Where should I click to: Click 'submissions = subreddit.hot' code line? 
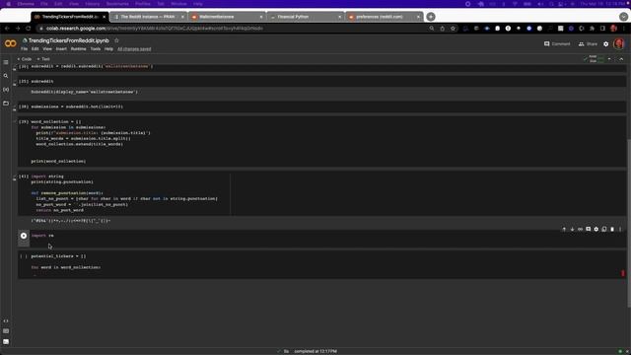[77, 106]
